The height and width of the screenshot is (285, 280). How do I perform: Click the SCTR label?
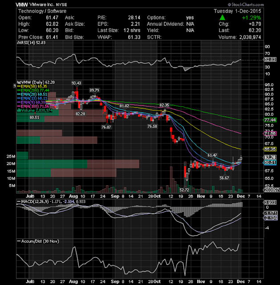[154, 37]
